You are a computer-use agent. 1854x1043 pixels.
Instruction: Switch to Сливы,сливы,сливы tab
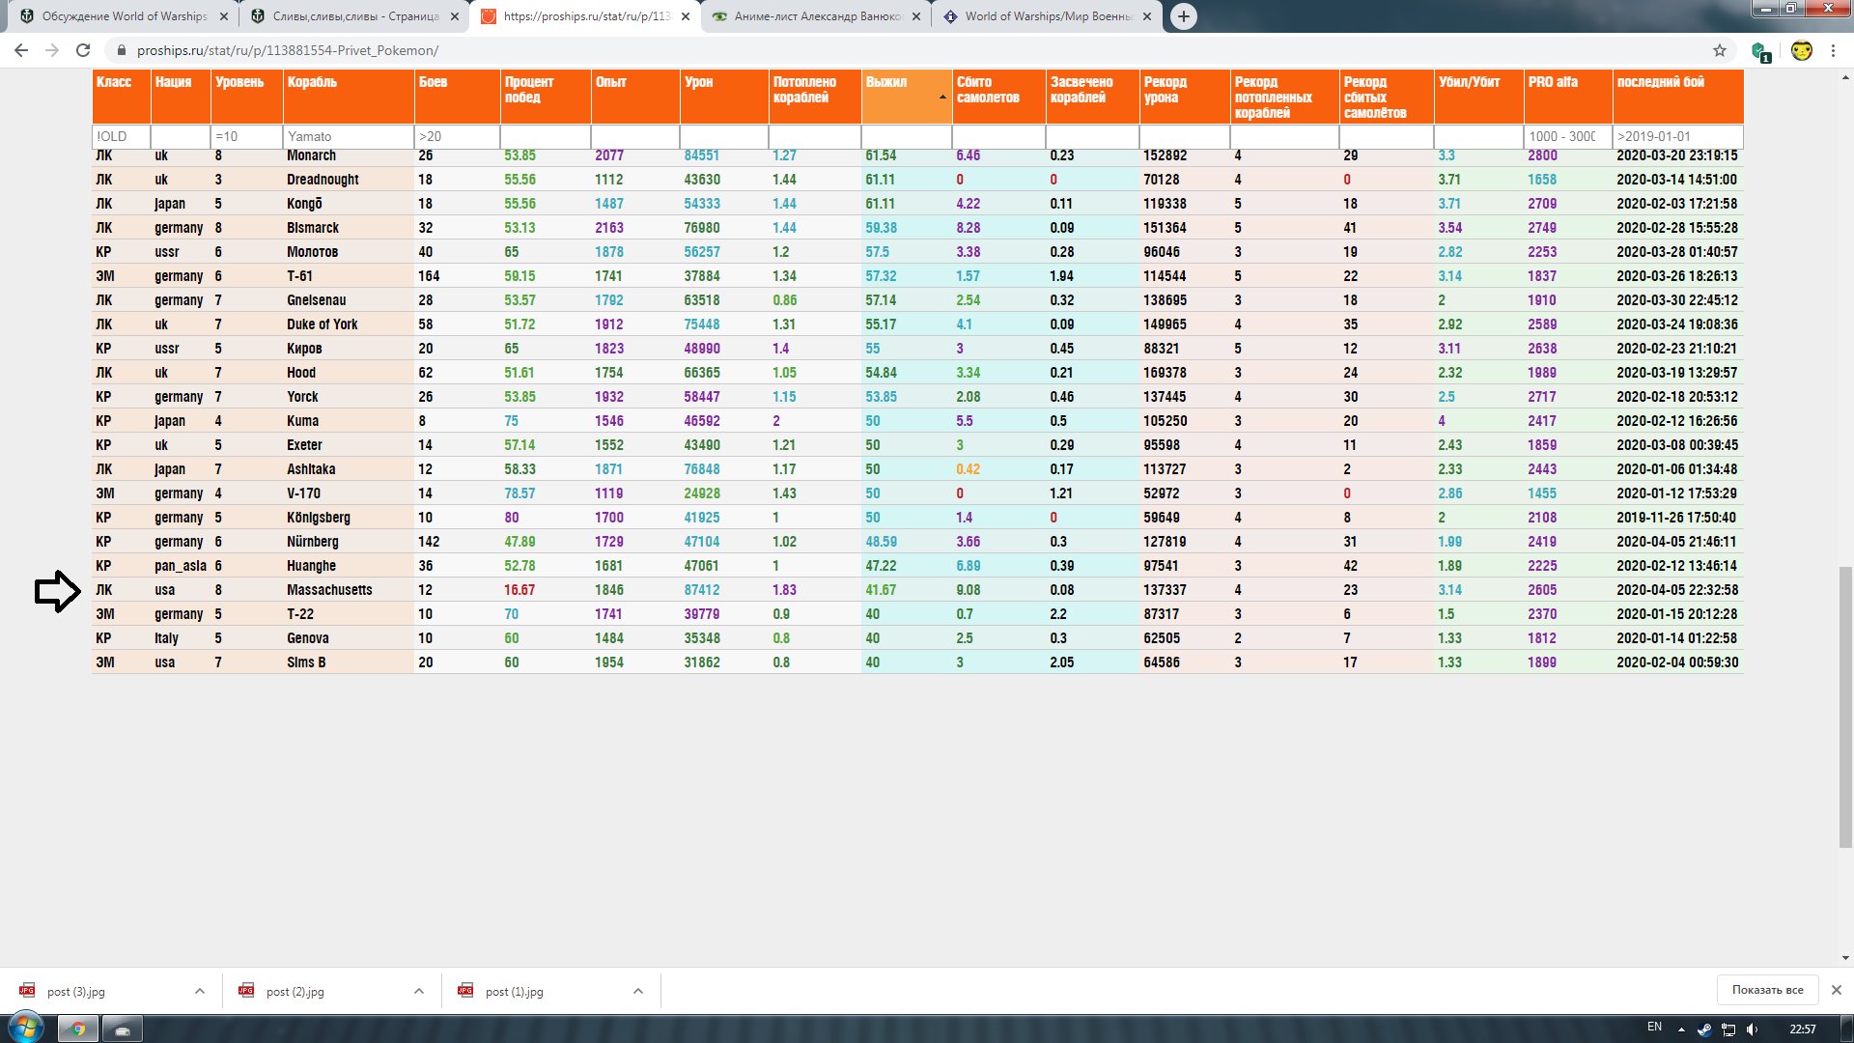(x=354, y=16)
